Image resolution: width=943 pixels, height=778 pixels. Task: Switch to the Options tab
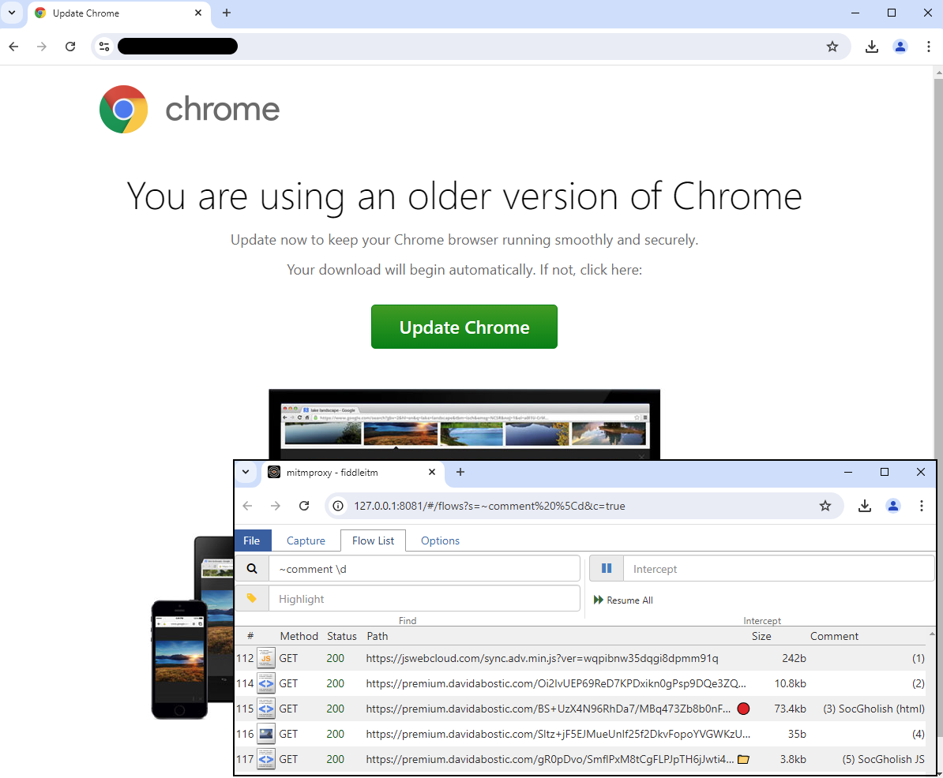[x=440, y=540]
